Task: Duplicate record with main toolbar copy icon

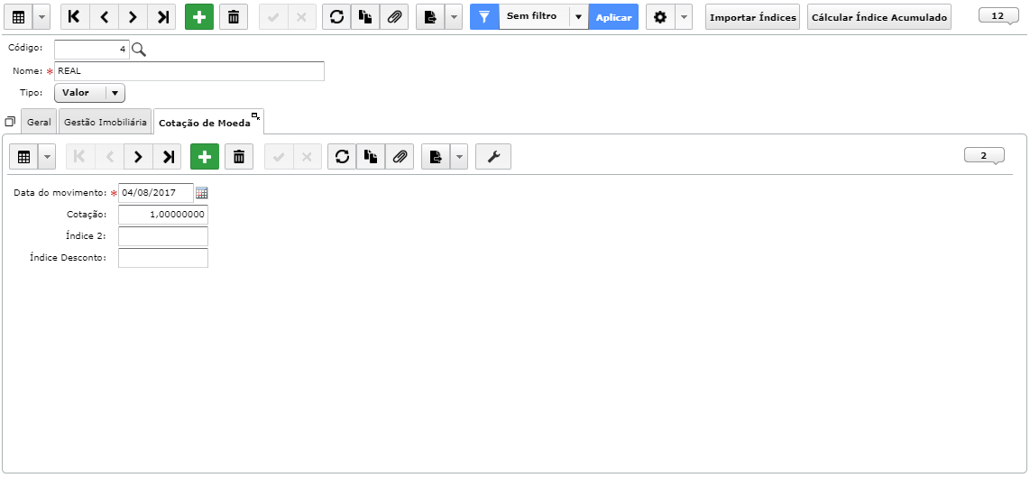Action: (x=365, y=18)
